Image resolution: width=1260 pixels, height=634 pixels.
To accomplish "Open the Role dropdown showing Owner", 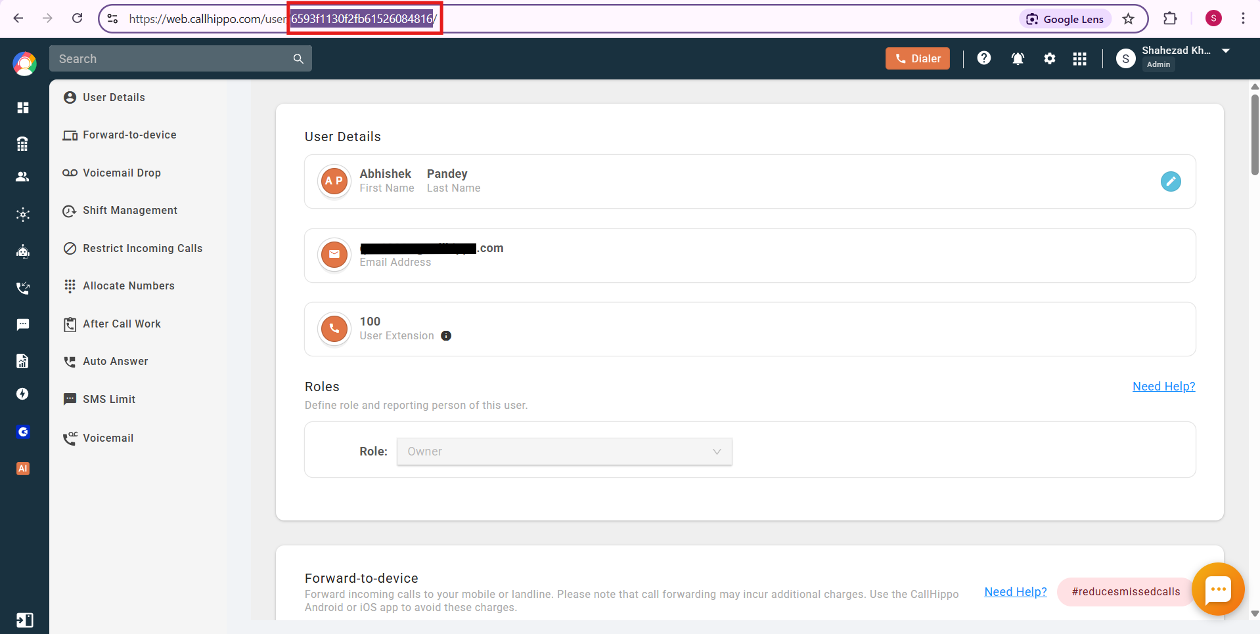I will pos(564,452).
